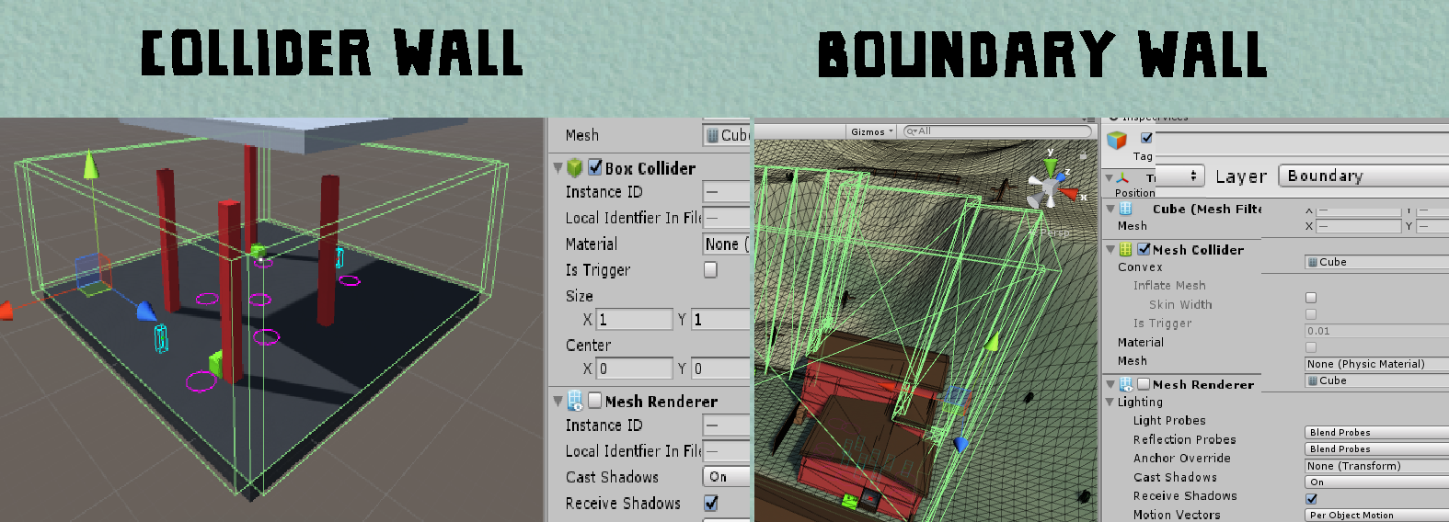1449x522 pixels.
Task: Open the Tag dropdown beside Layer
Action: [x=1179, y=176]
